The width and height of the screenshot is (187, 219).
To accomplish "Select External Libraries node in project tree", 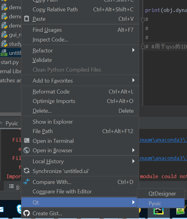I will click(x=11, y=71).
